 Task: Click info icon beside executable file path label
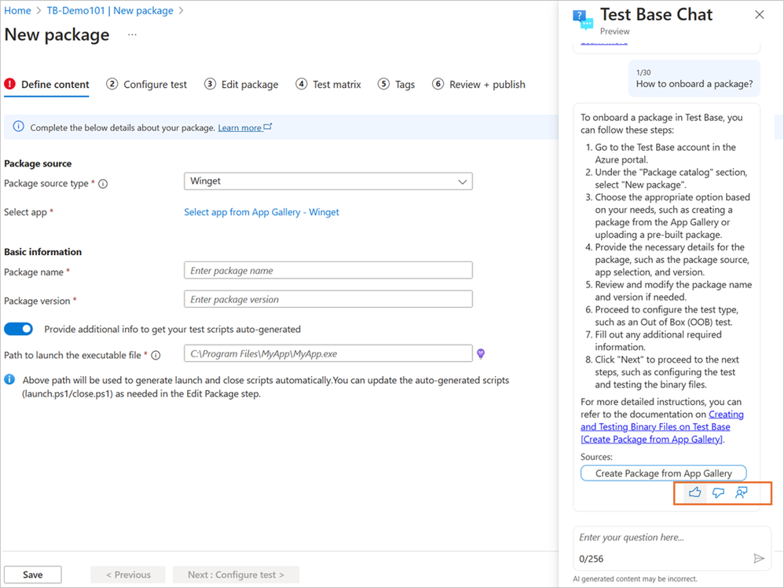[x=156, y=355]
